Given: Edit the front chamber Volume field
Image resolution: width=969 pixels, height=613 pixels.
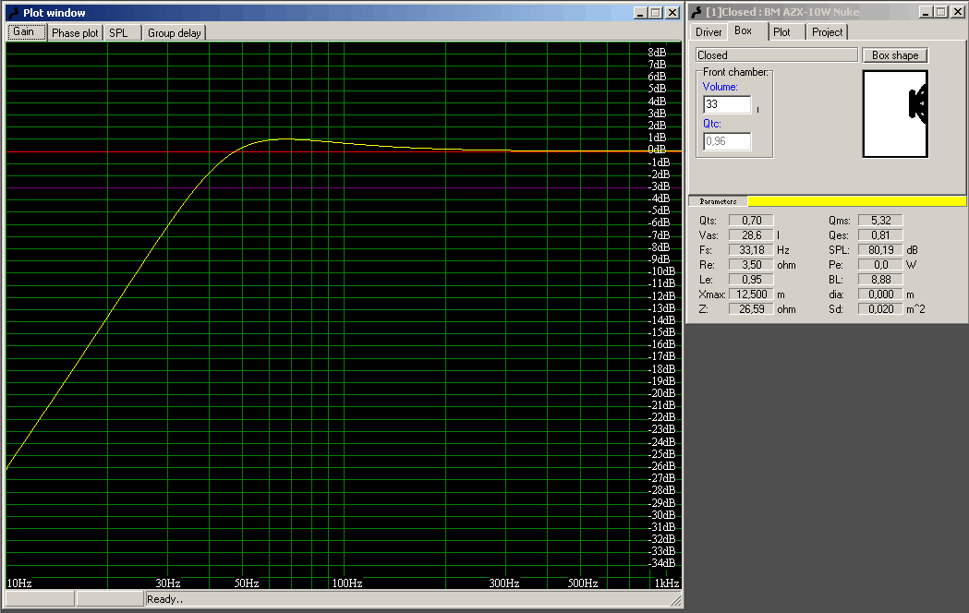Looking at the screenshot, I should [727, 104].
